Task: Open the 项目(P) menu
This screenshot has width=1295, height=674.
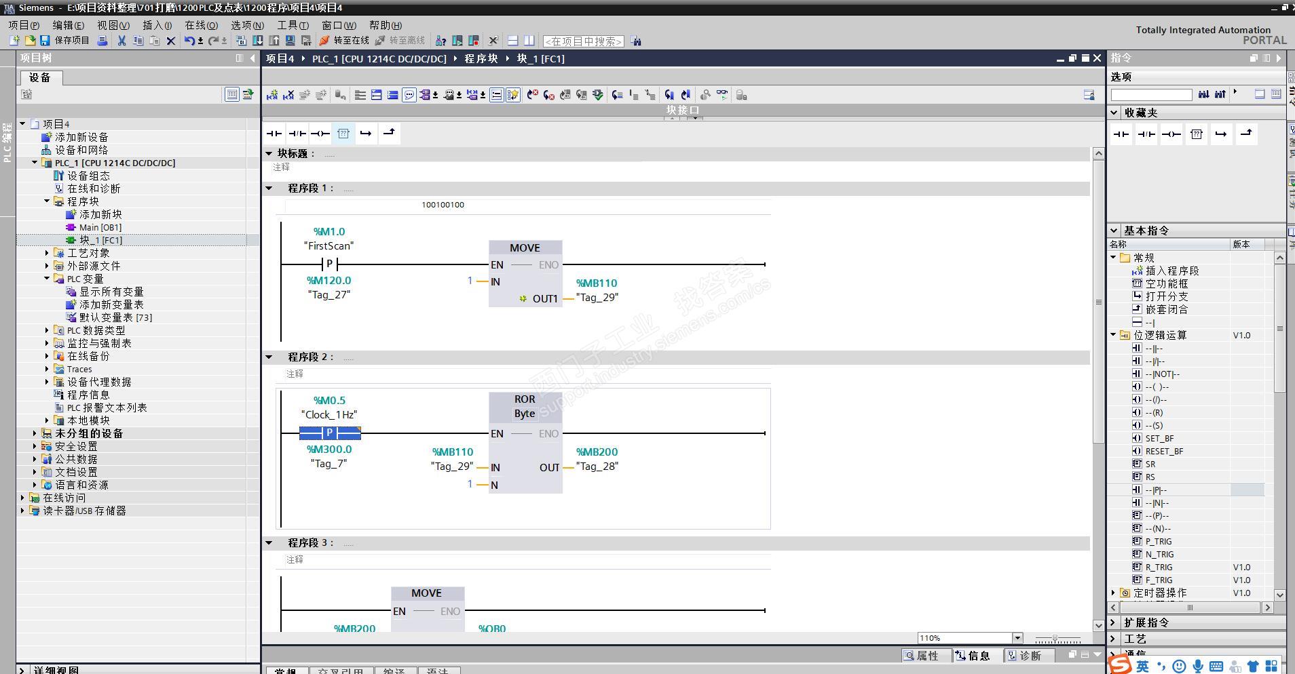Action: 24,25
